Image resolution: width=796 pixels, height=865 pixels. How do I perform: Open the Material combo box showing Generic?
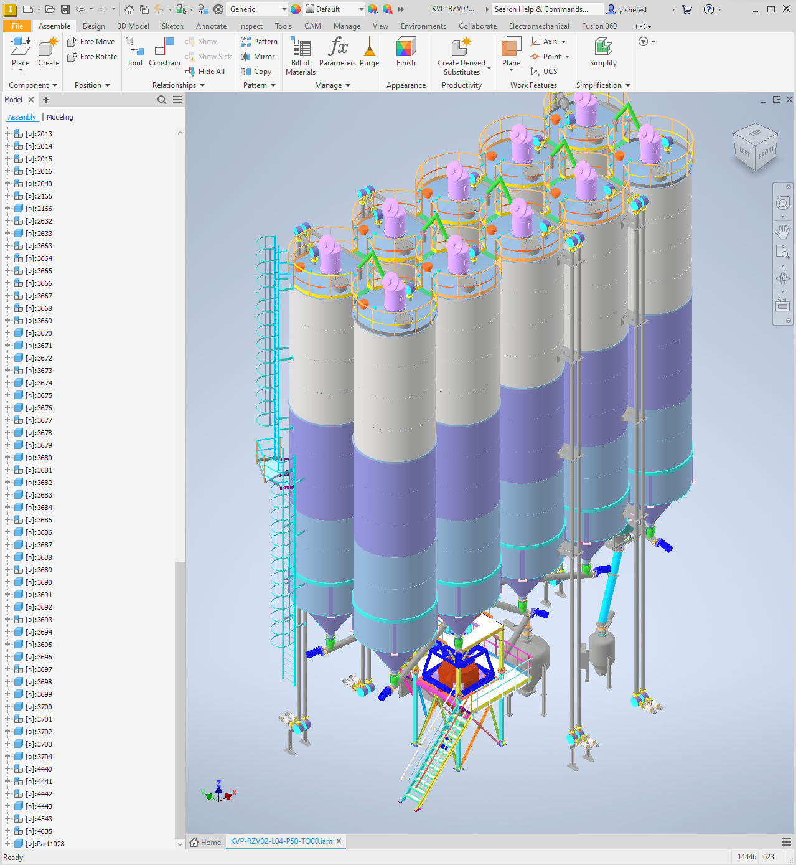click(256, 9)
